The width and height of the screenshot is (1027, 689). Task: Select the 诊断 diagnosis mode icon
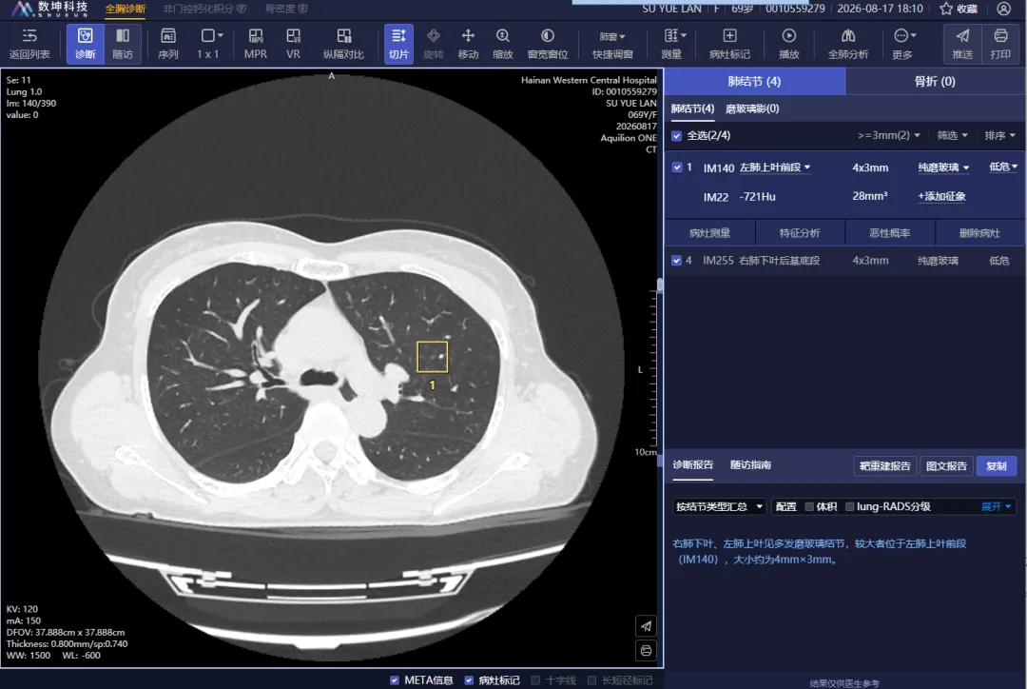coord(86,35)
